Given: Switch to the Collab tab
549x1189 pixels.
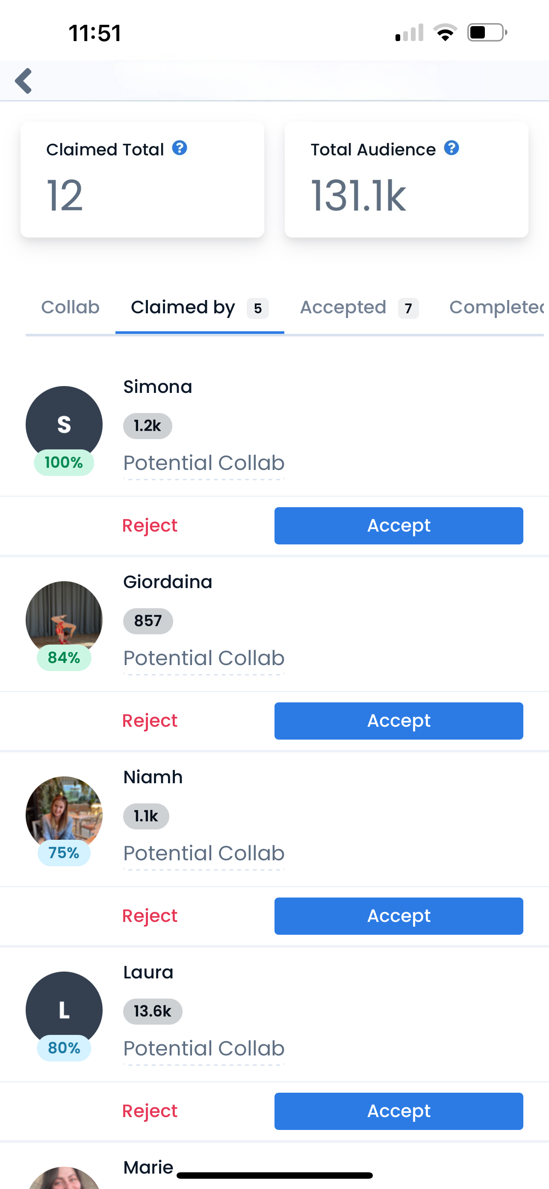Looking at the screenshot, I should pyautogui.click(x=70, y=307).
